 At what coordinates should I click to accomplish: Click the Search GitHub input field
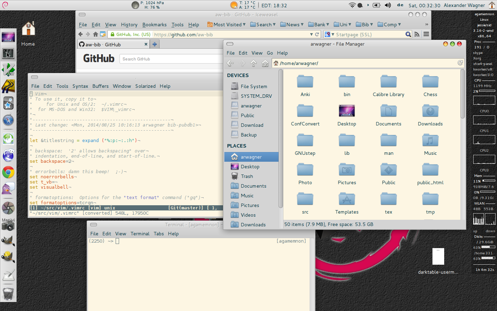click(171, 59)
